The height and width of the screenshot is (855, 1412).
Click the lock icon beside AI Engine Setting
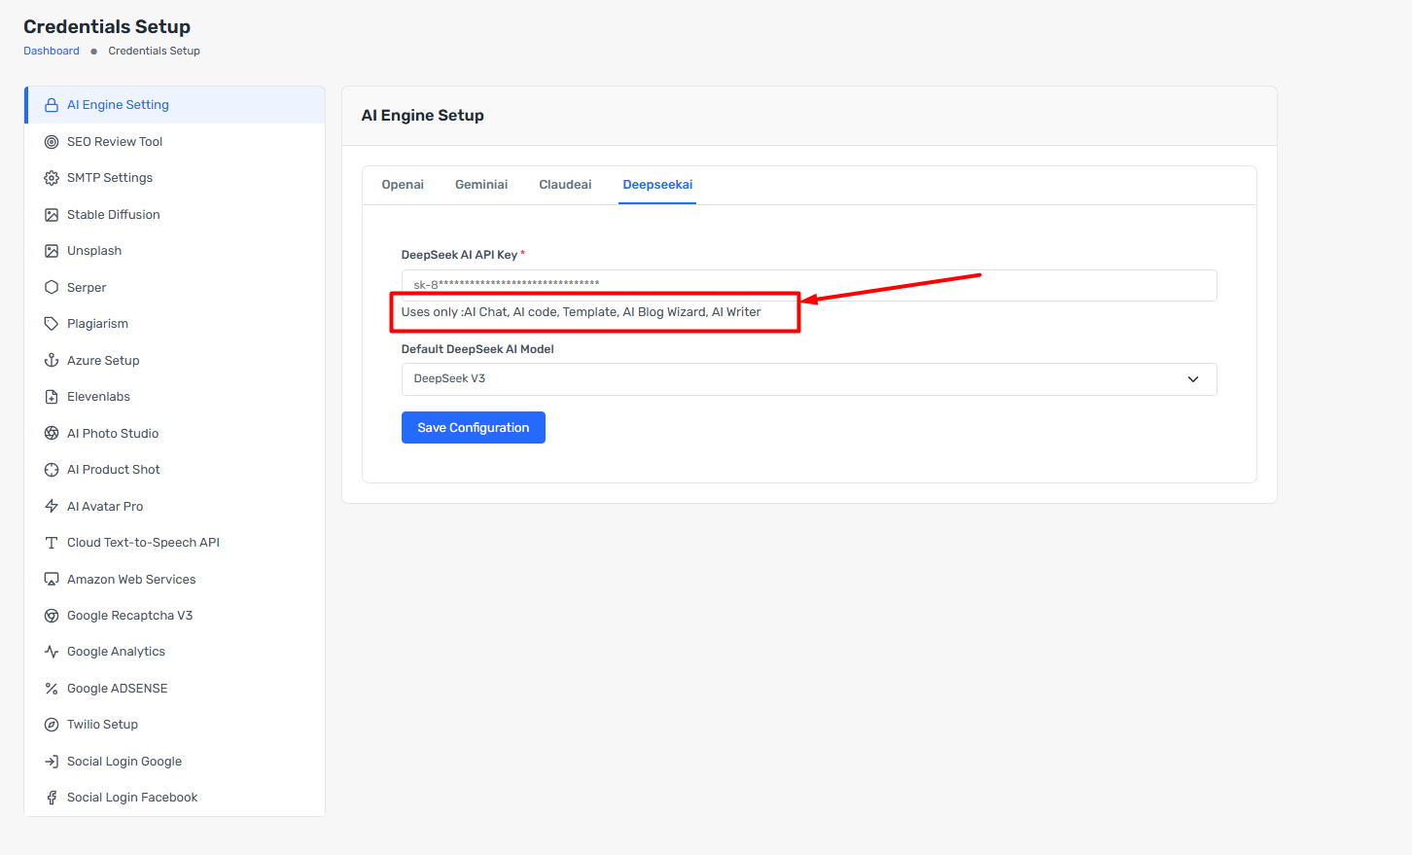[52, 105]
